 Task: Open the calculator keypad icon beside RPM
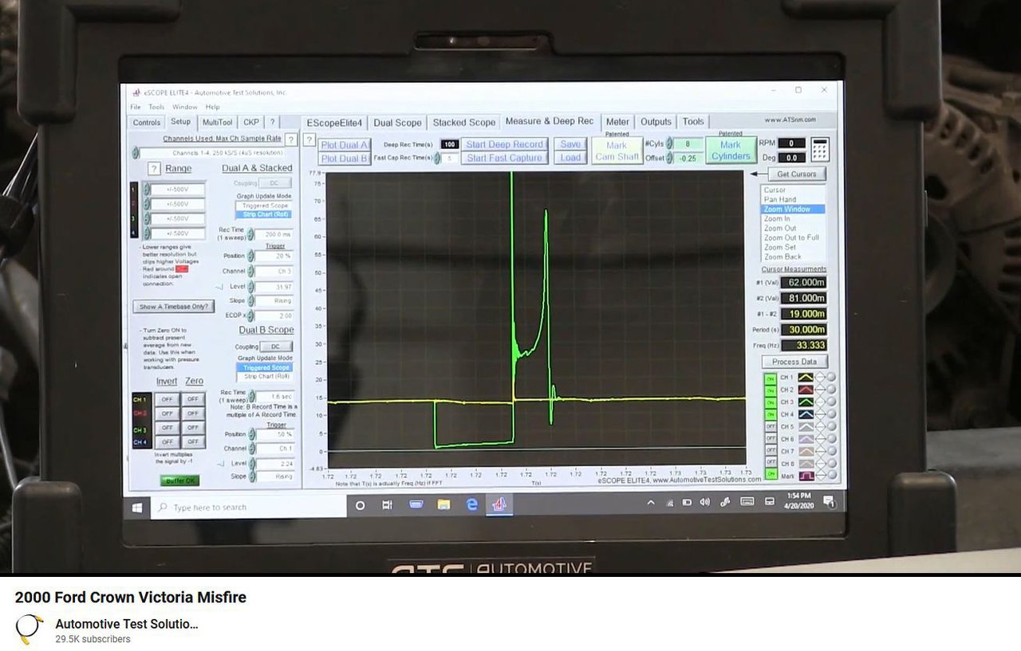point(819,149)
